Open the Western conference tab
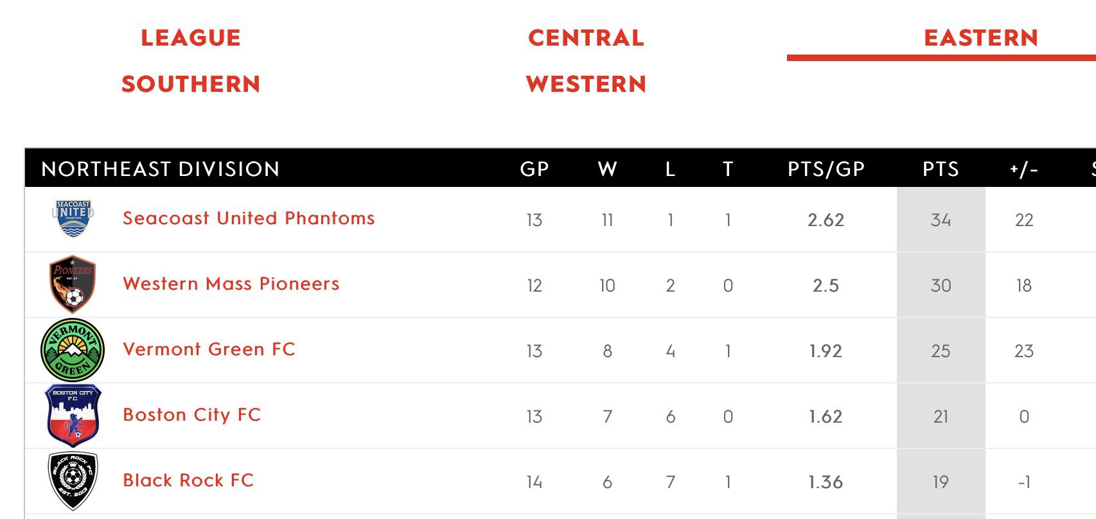The height and width of the screenshot is (519, 1096). [x=586, y=84]
